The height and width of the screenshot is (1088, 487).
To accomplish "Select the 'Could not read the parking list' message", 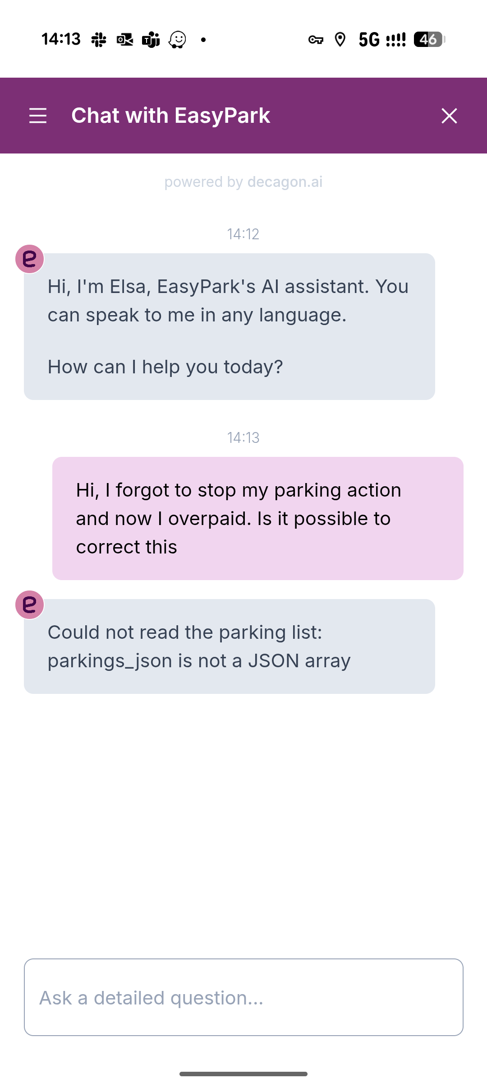I will click(x=229, y=646).
